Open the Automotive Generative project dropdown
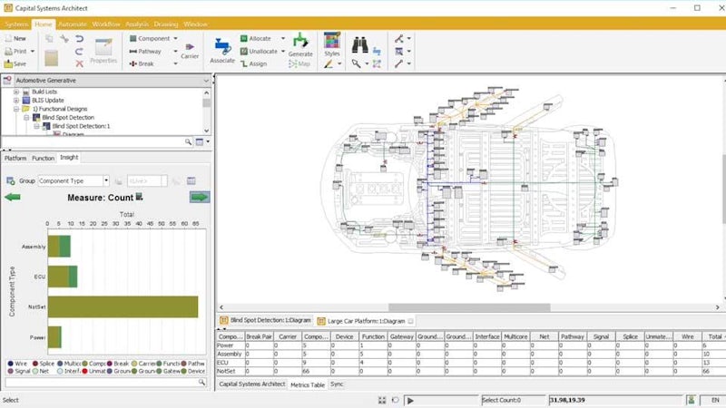This screenshot has height=408, width=726. coord(206,80)
